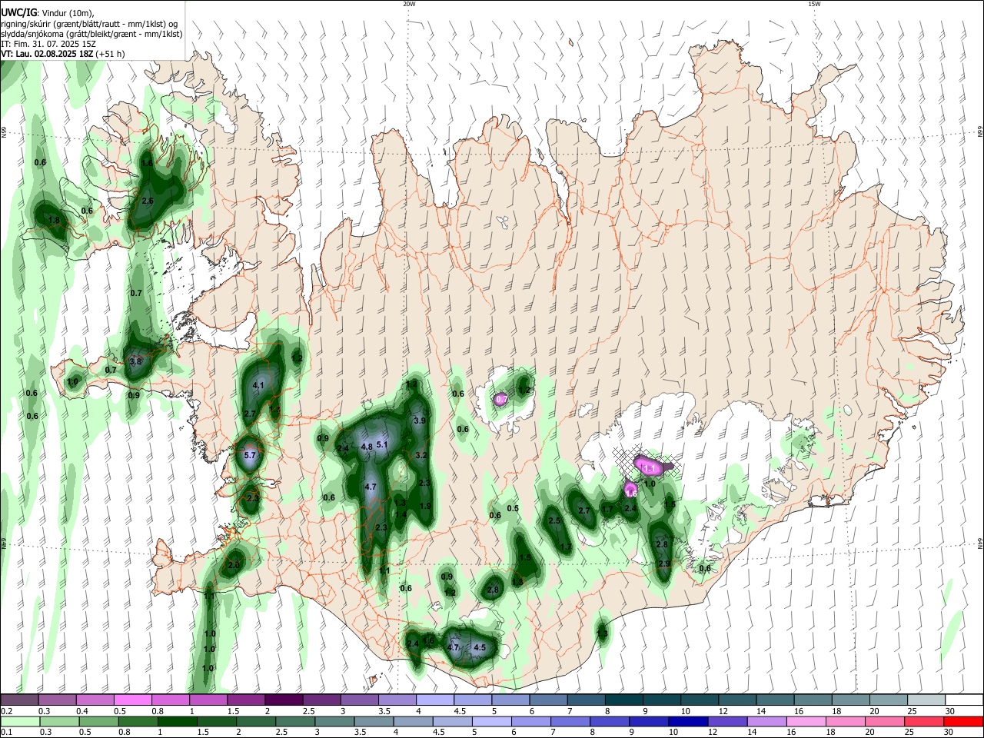Click the '2.9' precipitation value

(664, 564)
